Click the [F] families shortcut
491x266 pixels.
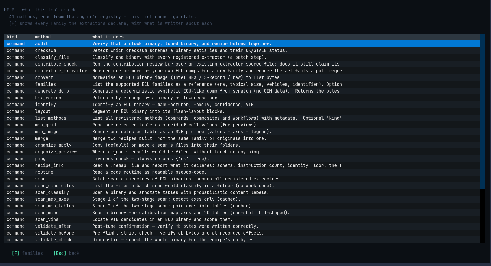point(27,253)
